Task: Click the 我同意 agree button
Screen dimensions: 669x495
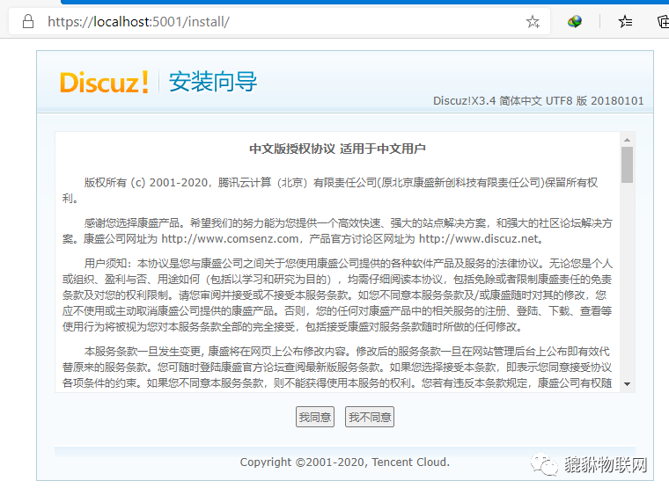Action: (x=315, y=417)
